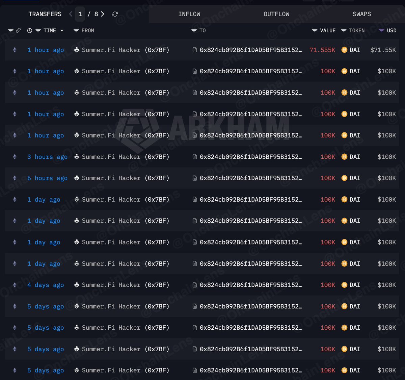Click Ethereum icon in 71.555K row

15,50
